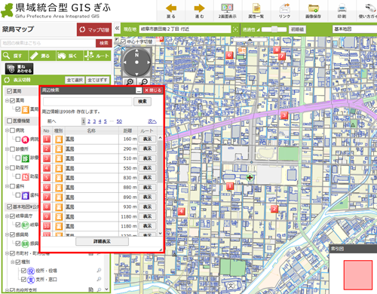
Task: Select the measure (測る) tab
Action: (42, 56)
